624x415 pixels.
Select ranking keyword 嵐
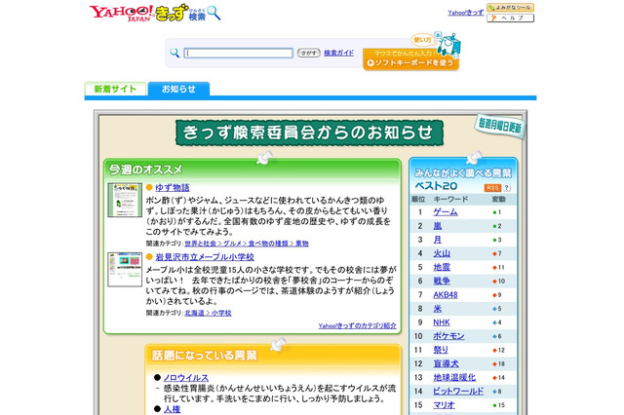438,226
